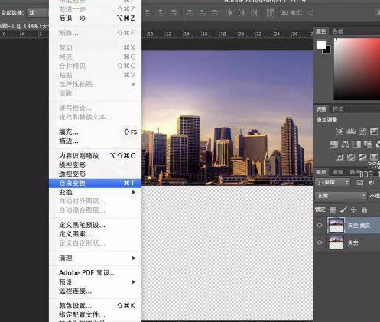Screen dimensions: 380x322
Task: Click the distribute top edges icon
Action: click(190, 12)
